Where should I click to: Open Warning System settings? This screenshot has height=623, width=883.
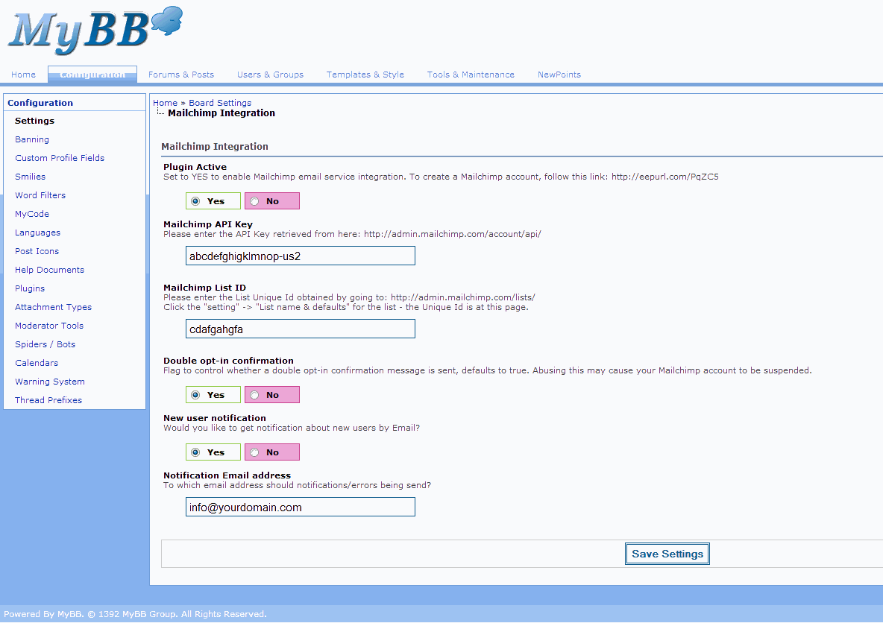(50, 382)
